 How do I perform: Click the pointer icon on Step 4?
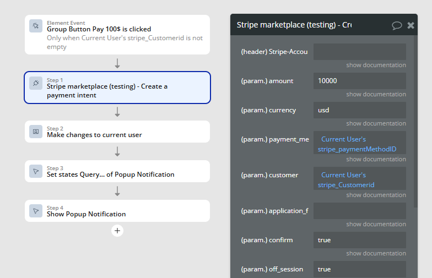[x=36, y=211]
